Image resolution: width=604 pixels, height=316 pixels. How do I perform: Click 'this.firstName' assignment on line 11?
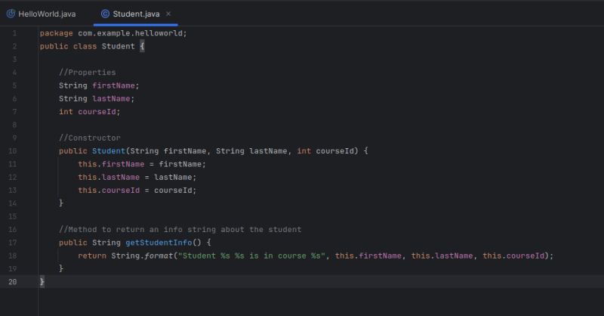coord(111,164)
